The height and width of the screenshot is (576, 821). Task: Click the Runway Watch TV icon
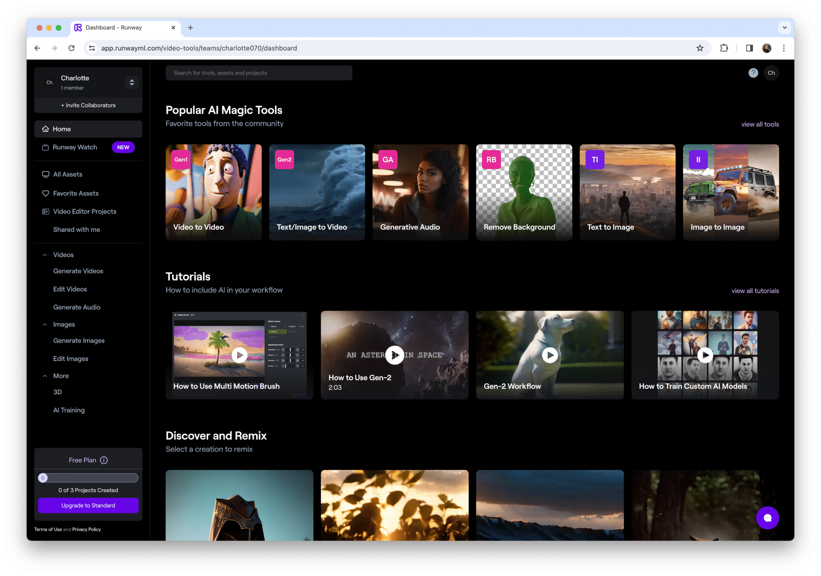click(46, 147)
